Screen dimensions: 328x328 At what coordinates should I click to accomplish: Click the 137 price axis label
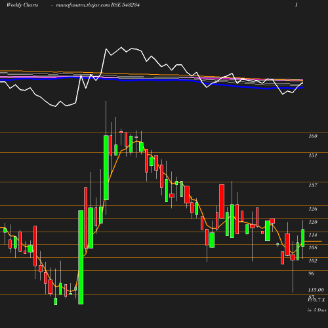point(313,185)
